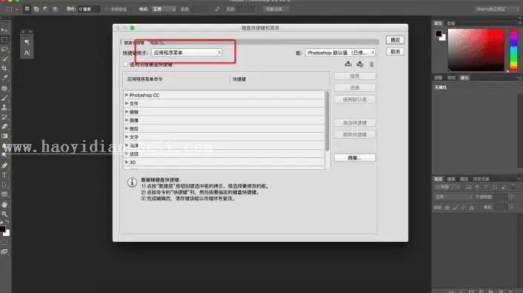Viewport: 523px width, 293px height.
Task: Change screen mode at toolbox bottom
Action: tap(4, 252)
